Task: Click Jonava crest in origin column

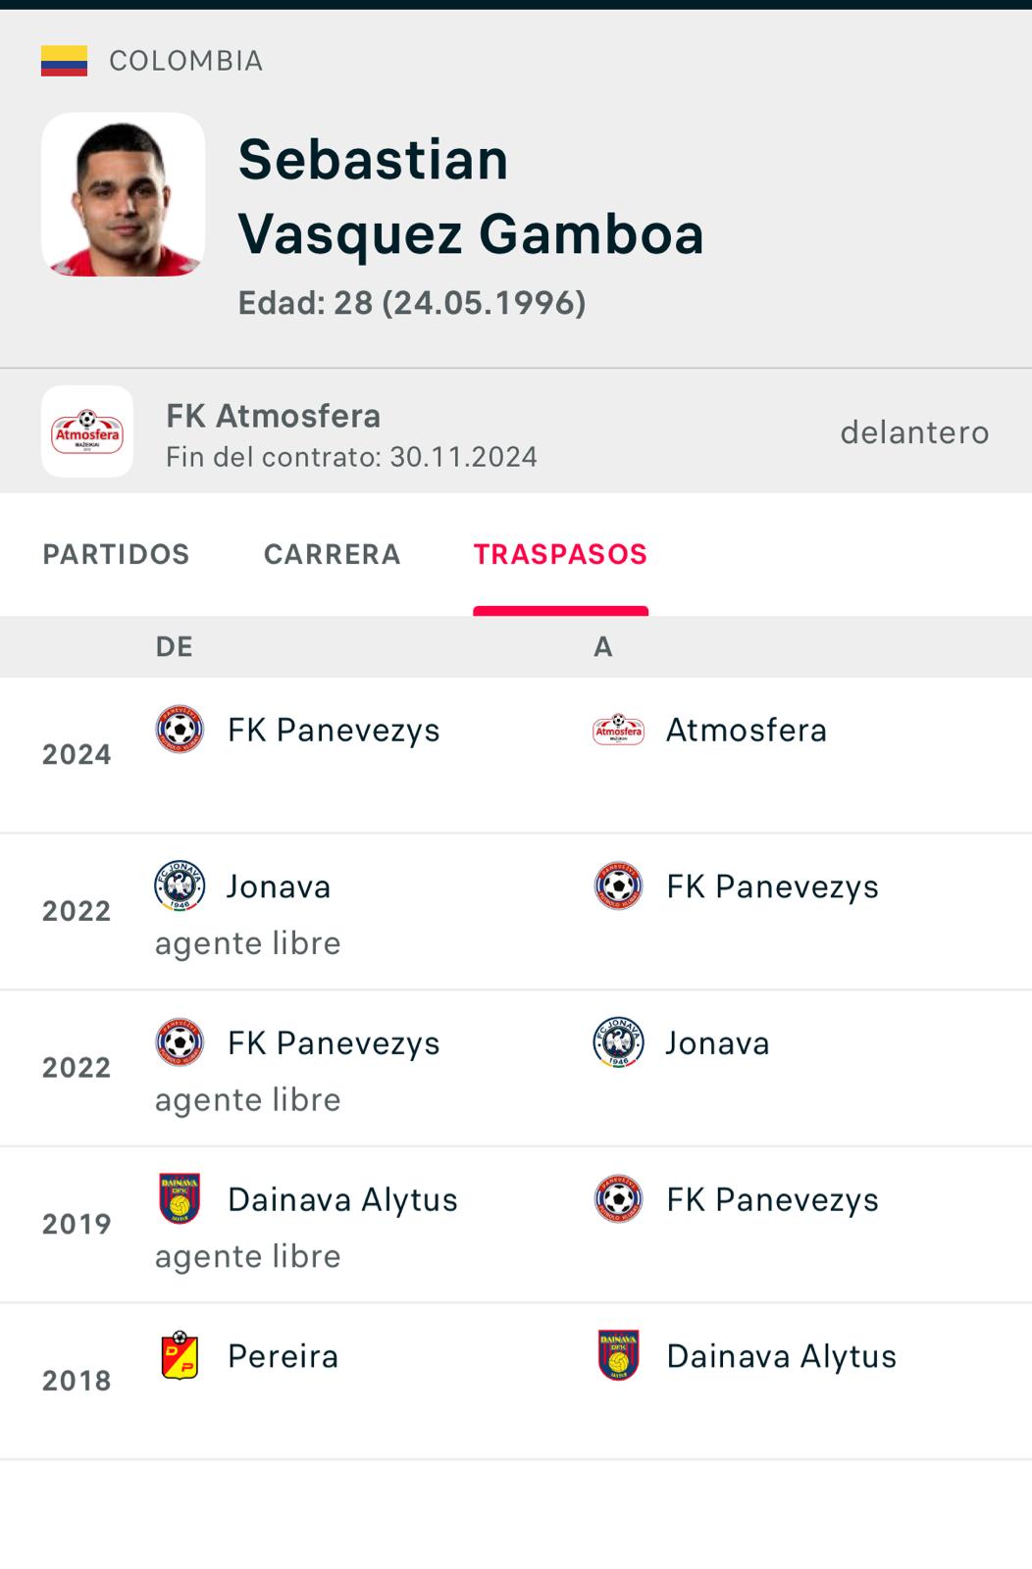Action: [180, 886]
